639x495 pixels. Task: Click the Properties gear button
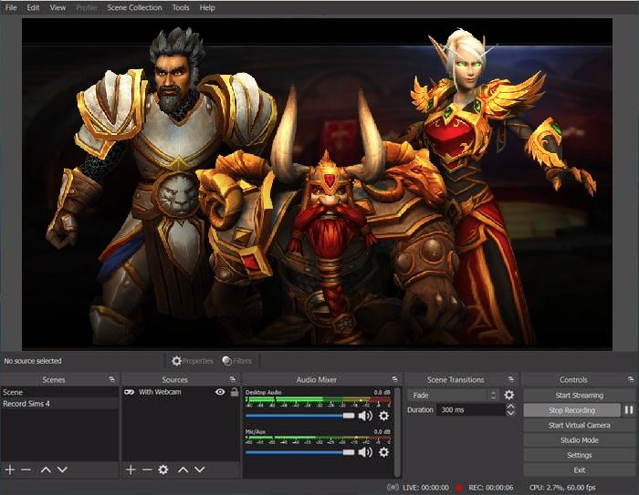click(x=193, y=361)
